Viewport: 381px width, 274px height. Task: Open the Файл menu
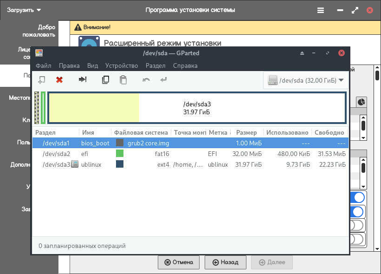pos(44,65)
